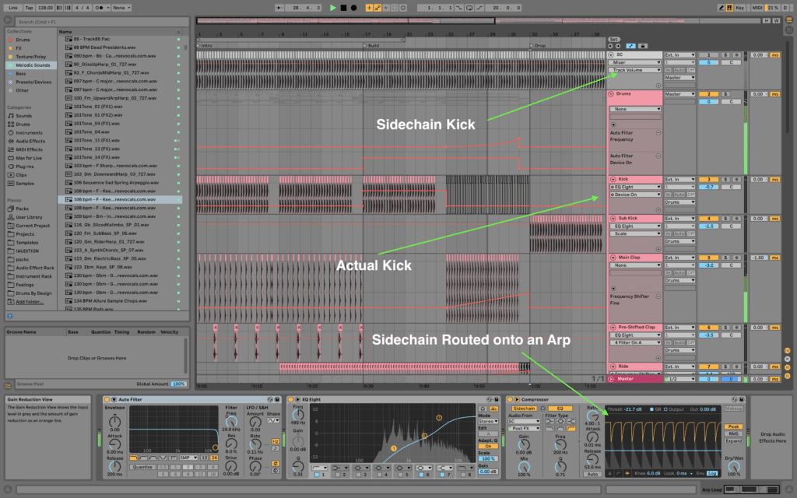The height and width of the screenshot is (498, 797).
Task: Click the Build locator marker
Action: pos(371,46)
